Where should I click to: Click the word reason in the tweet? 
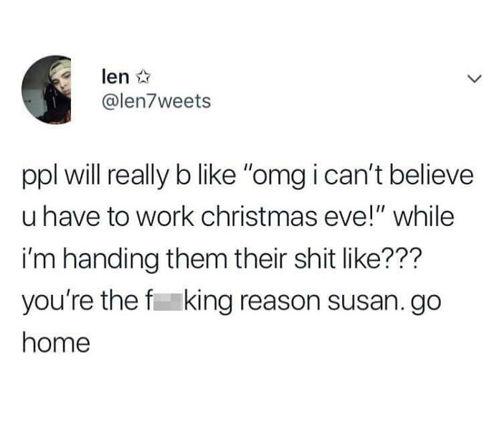(280, 303)
